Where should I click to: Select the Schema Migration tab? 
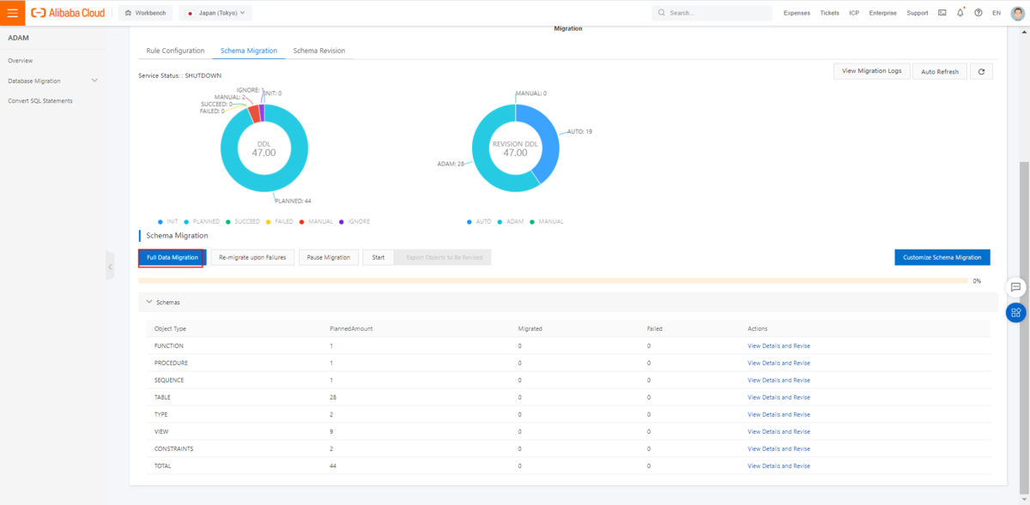(249, 51)
